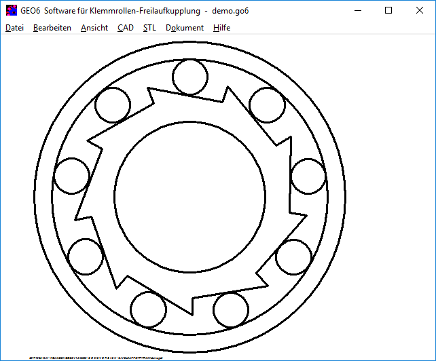Open the Datei menu
The width and height of the screenshot is (436, 361).
(x=14, y=28)
